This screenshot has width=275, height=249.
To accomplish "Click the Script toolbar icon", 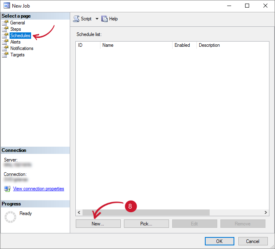I will pyautogui.click(x=76, y=19).
